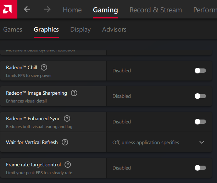The width and height of the screenshot is (217, 183).
Task: Open the Display sub-tab
Action: pyautogui.click(x=80, y=29)
